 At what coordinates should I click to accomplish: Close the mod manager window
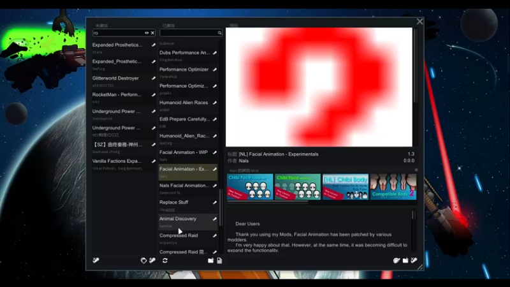click(x=420, y=22)
